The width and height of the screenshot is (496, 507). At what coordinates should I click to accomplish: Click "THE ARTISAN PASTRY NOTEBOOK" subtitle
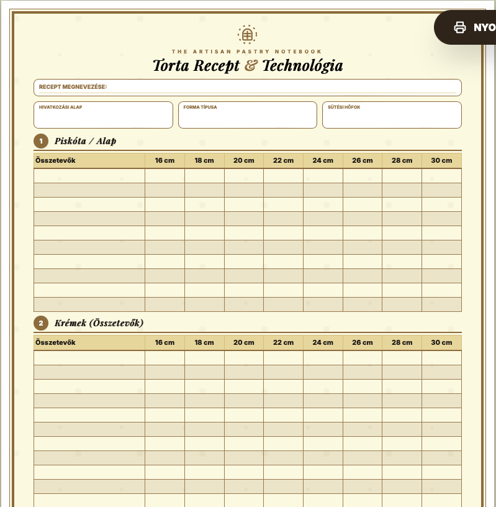247,52
